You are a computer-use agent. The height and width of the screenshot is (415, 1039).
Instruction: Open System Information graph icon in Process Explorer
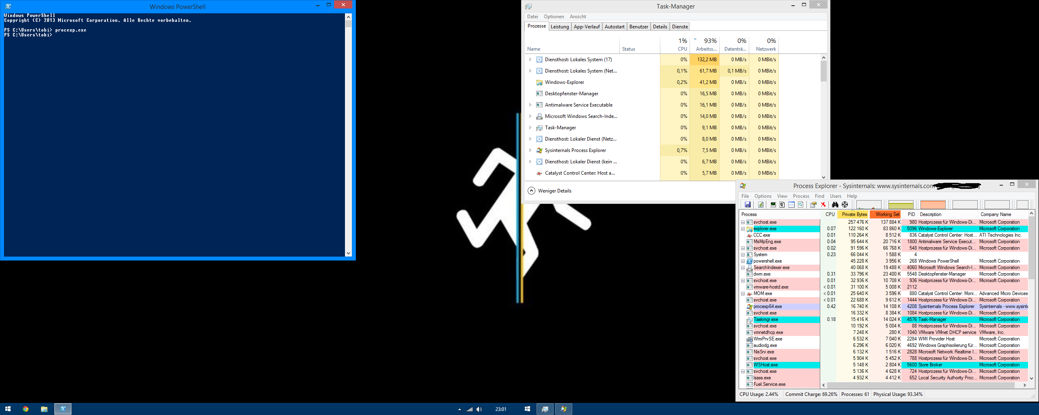click(773, 205)
